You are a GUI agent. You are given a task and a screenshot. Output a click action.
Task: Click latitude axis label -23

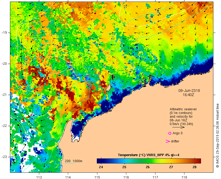[x=4, y=157]
